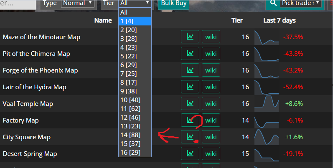Select tier 14 [88] option
Image resolution: width=333 pixels, height=168 pixels.
coord(135,135)
